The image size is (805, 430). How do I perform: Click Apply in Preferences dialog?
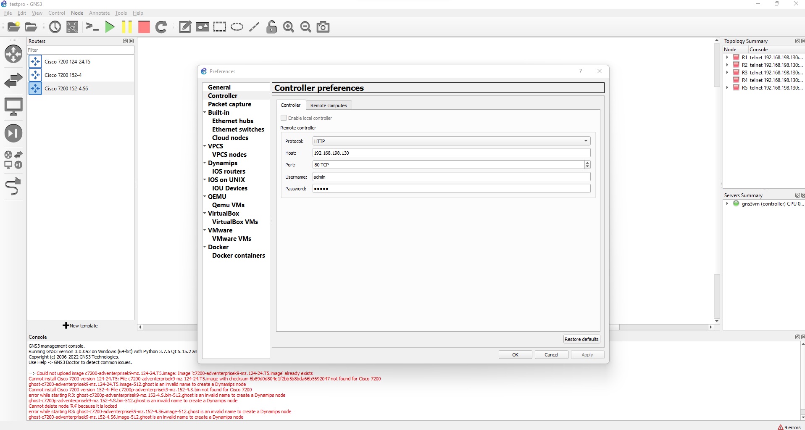coord(587,355)
